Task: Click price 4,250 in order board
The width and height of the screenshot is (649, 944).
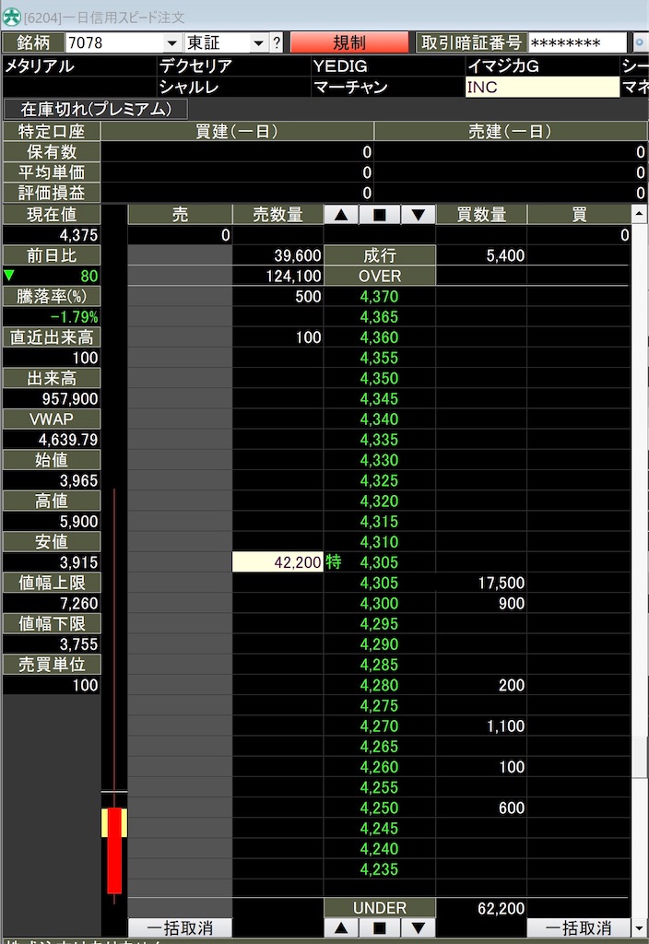Action: 379,808
